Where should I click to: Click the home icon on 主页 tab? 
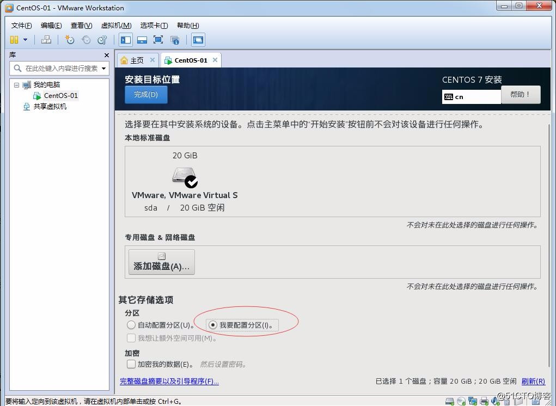[124, 60]
